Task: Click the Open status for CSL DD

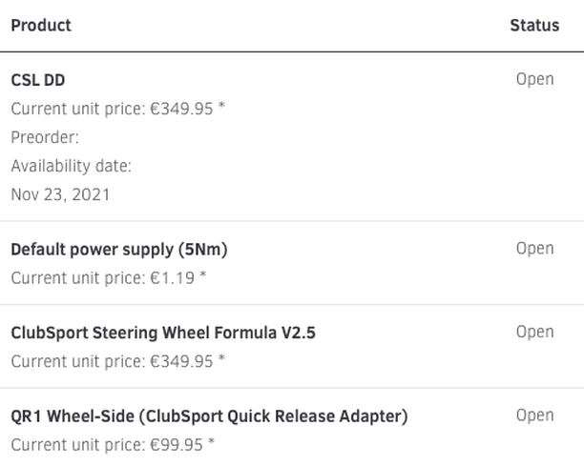Action: click(534, 79)
